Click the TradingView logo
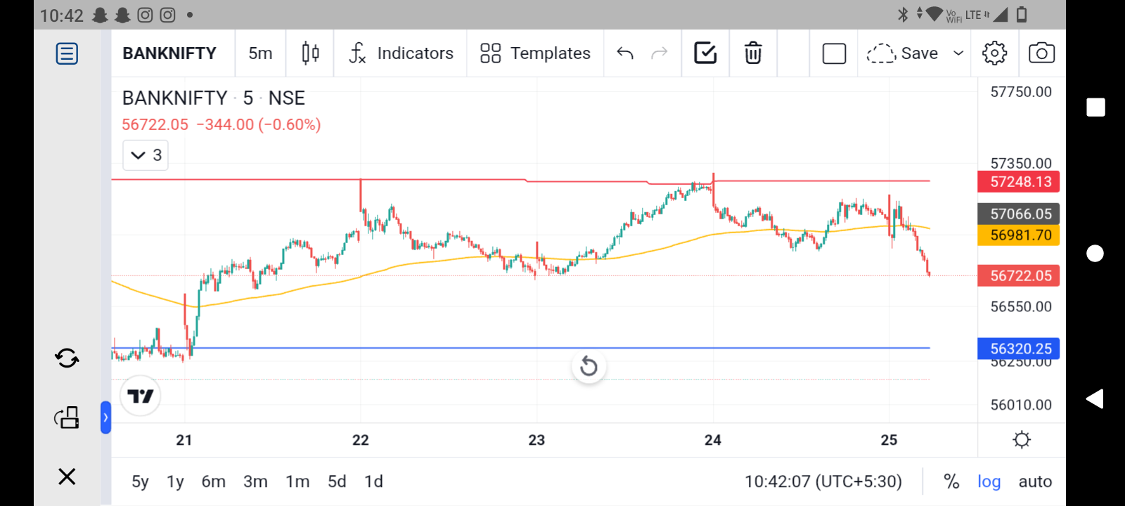Image resolution: width=1125 pixels, height=506 pixels. [141, 396]
